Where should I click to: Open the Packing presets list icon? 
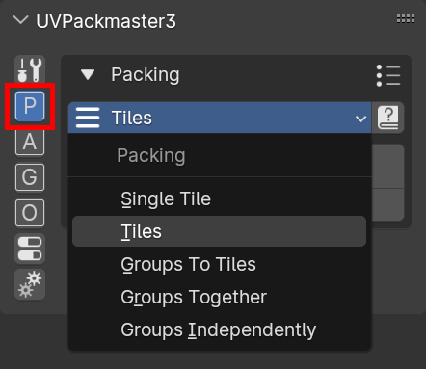point(388,75)
